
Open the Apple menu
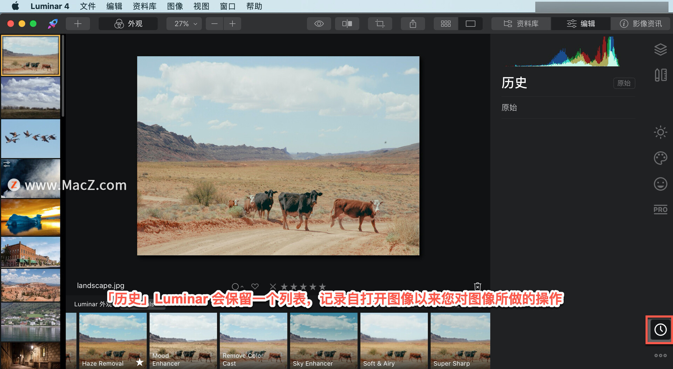(15, 6)
